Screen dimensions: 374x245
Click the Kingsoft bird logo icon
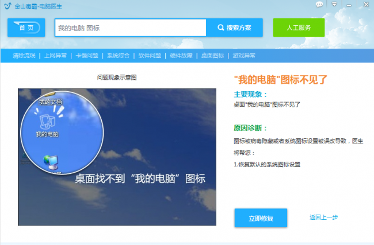point(7,6)
